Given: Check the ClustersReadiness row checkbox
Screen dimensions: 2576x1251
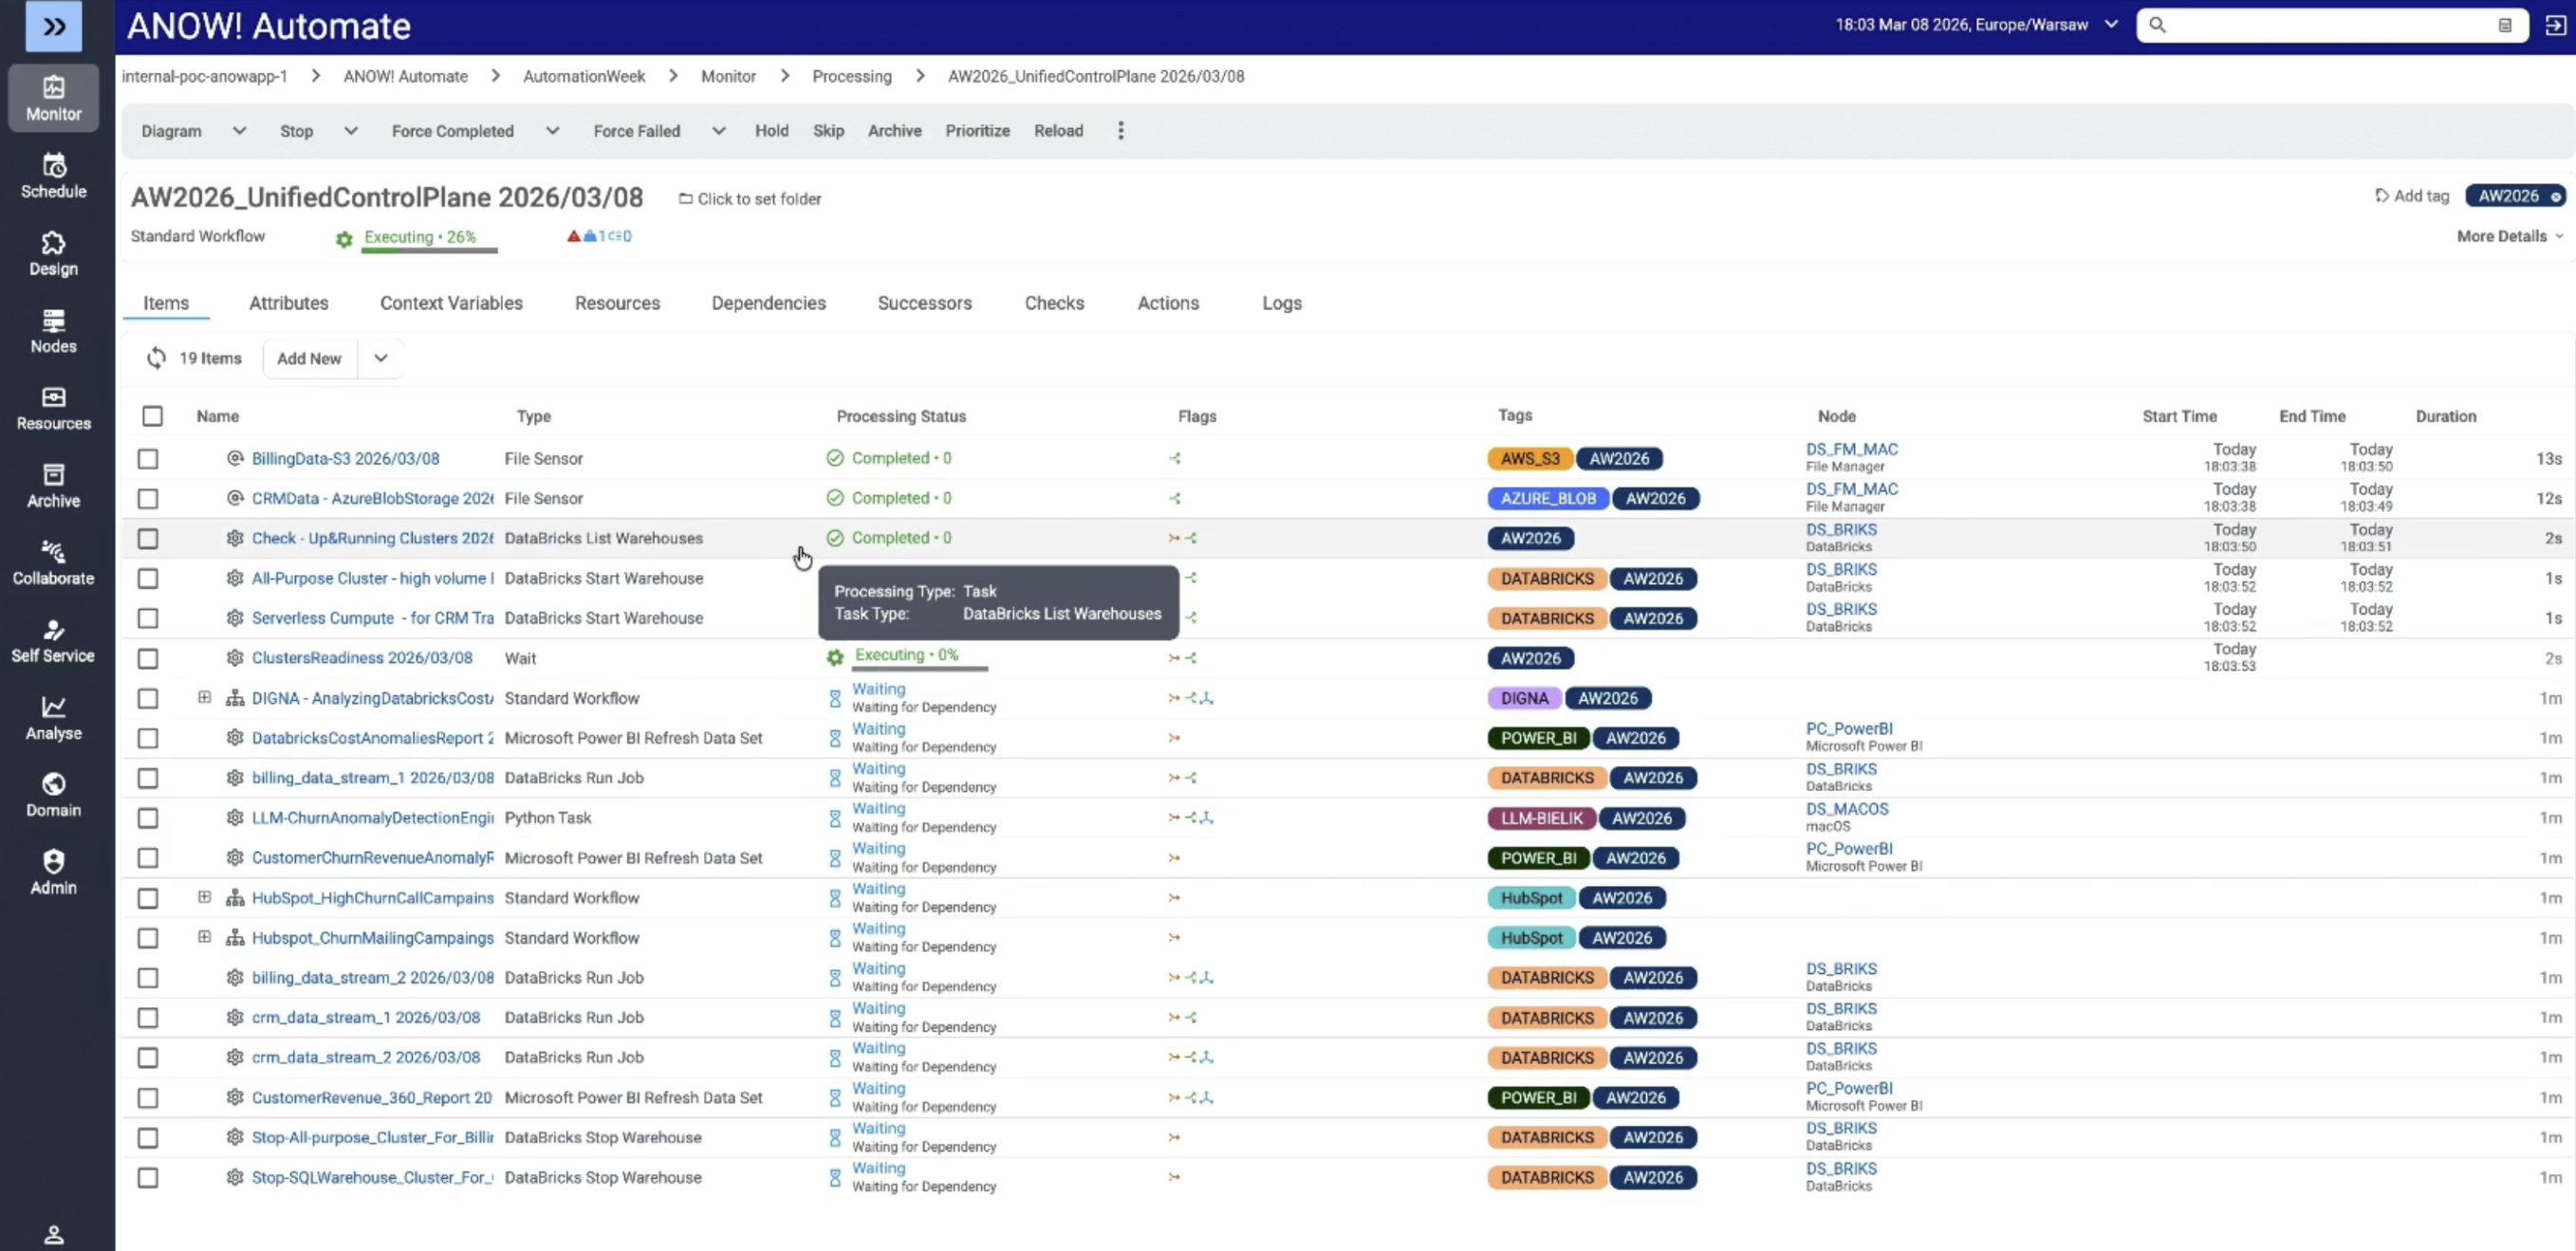Looking at the screenshot, I should coord(148,659).
